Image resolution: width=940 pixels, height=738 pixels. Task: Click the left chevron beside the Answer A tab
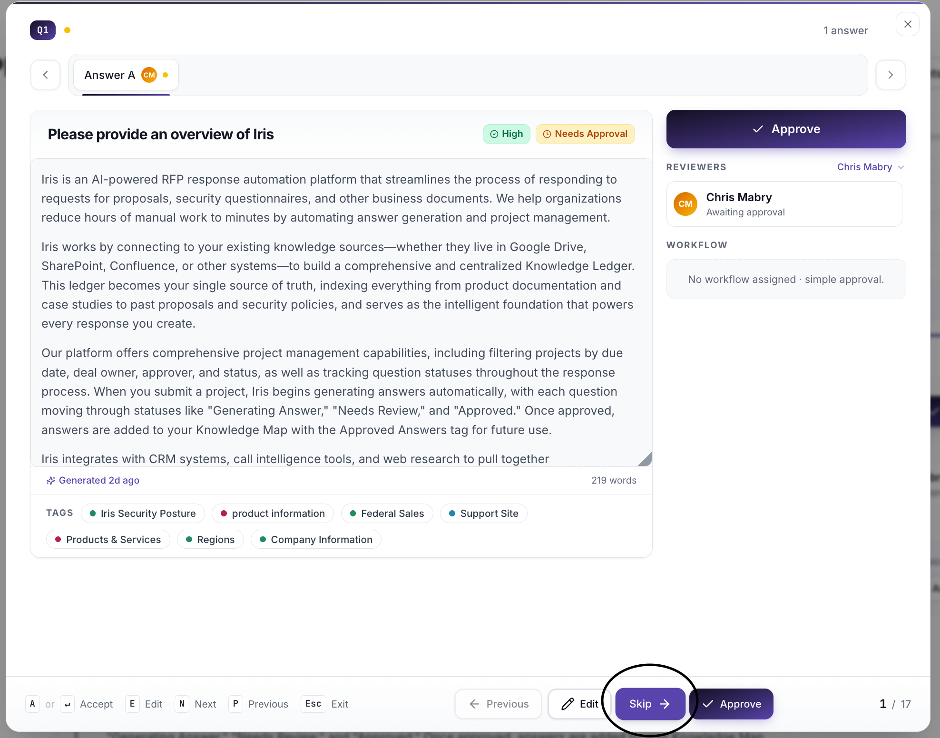(46, 75)
